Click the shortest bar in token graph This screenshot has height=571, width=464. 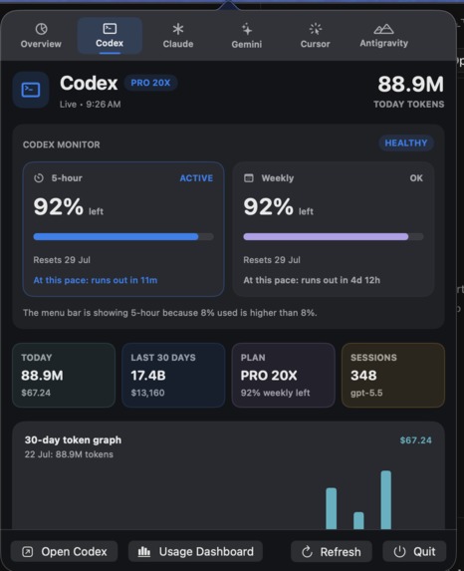pos(358,520)
